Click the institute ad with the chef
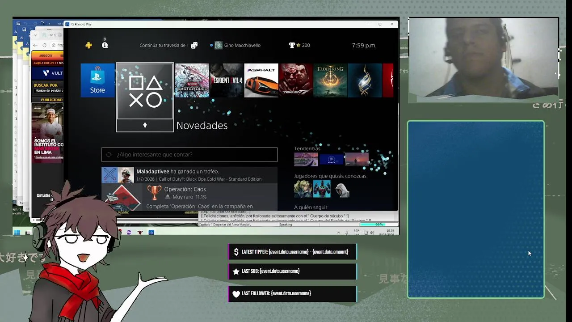Viewport: 572px width, 322px height. [48, 132]
